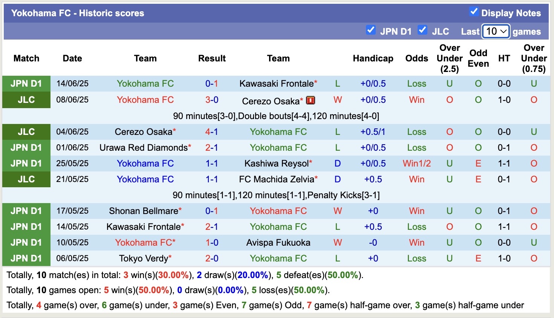Open the FC Machida Zelvia team page
Viewport: 554px width, 318px height.
pyautogui.click(x=277, y=179)
